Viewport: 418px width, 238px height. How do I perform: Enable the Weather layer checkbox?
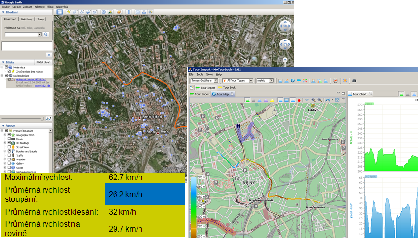point(9,159)
